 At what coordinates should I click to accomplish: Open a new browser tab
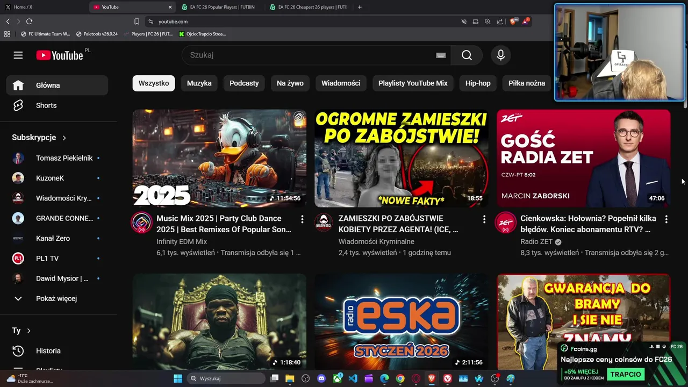[x=360, y=7]
